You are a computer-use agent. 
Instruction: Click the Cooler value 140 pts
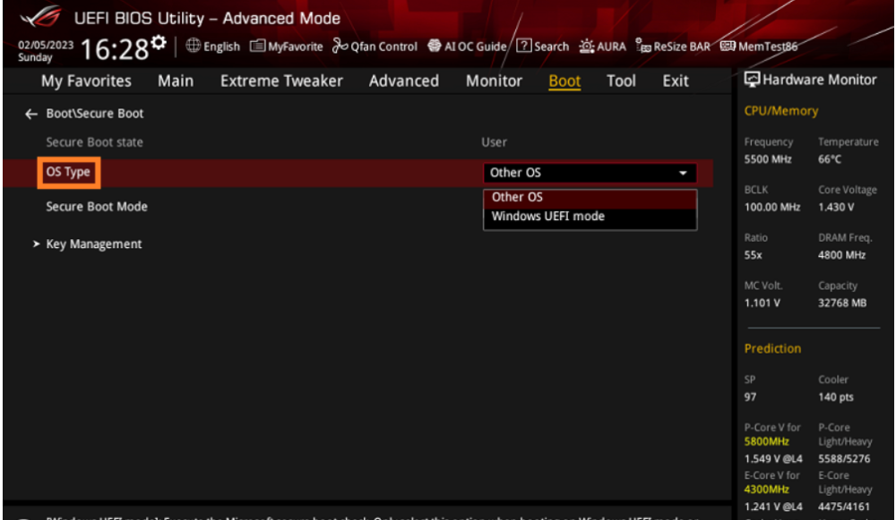pyautogui.click(x=835, y=397)
